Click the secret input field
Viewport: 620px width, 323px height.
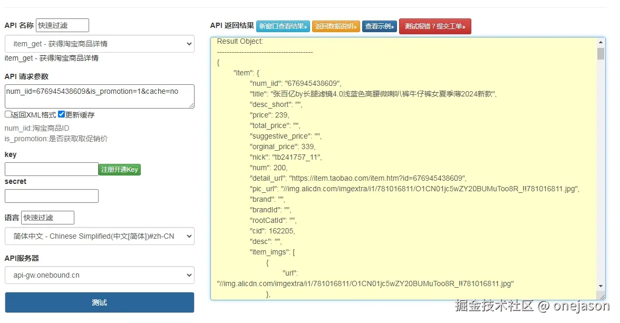[x=52, y=196]
